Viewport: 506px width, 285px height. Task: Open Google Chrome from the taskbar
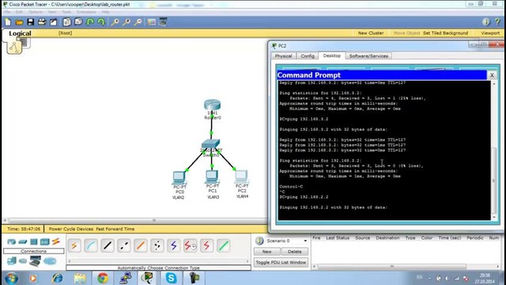(103, 278)
